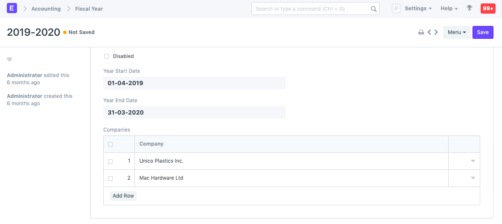Click the heart like icon
The height and width of the screenshot is (224, 502).
click(9, 60)
